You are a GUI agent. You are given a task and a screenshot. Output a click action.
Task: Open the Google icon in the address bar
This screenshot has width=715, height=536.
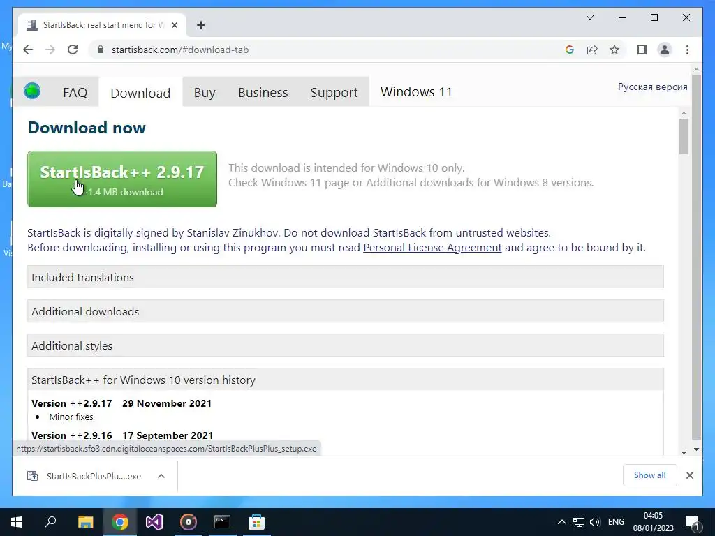[x=570, y=50]
